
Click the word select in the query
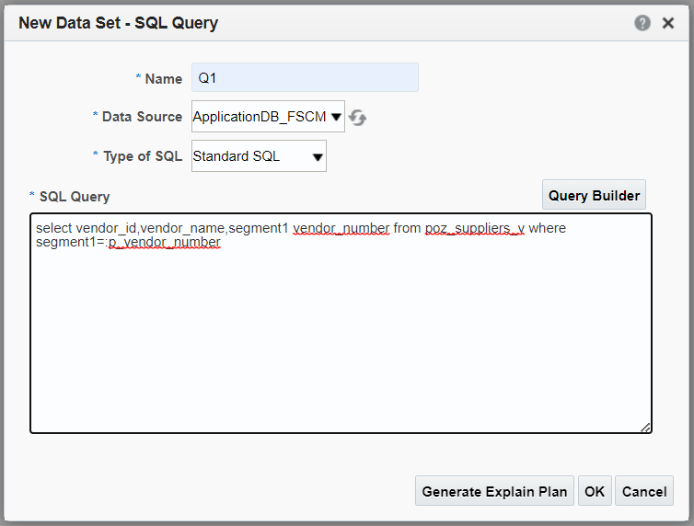click(54, 228)
